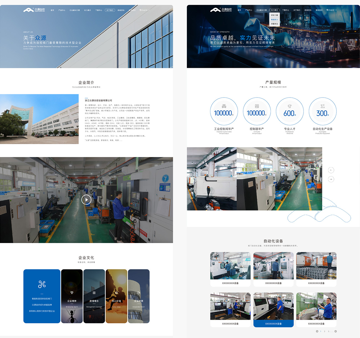Open the 核心价值 culture card

click(116, 296)
